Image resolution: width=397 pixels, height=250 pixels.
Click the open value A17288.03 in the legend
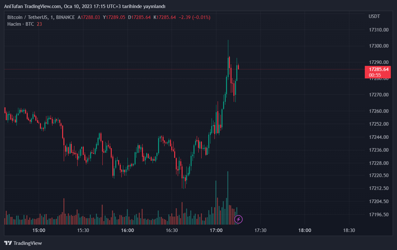pos(89,17)
